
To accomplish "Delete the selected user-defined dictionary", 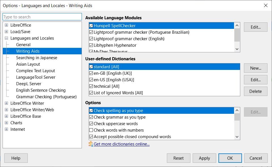I will pos(255,91).
